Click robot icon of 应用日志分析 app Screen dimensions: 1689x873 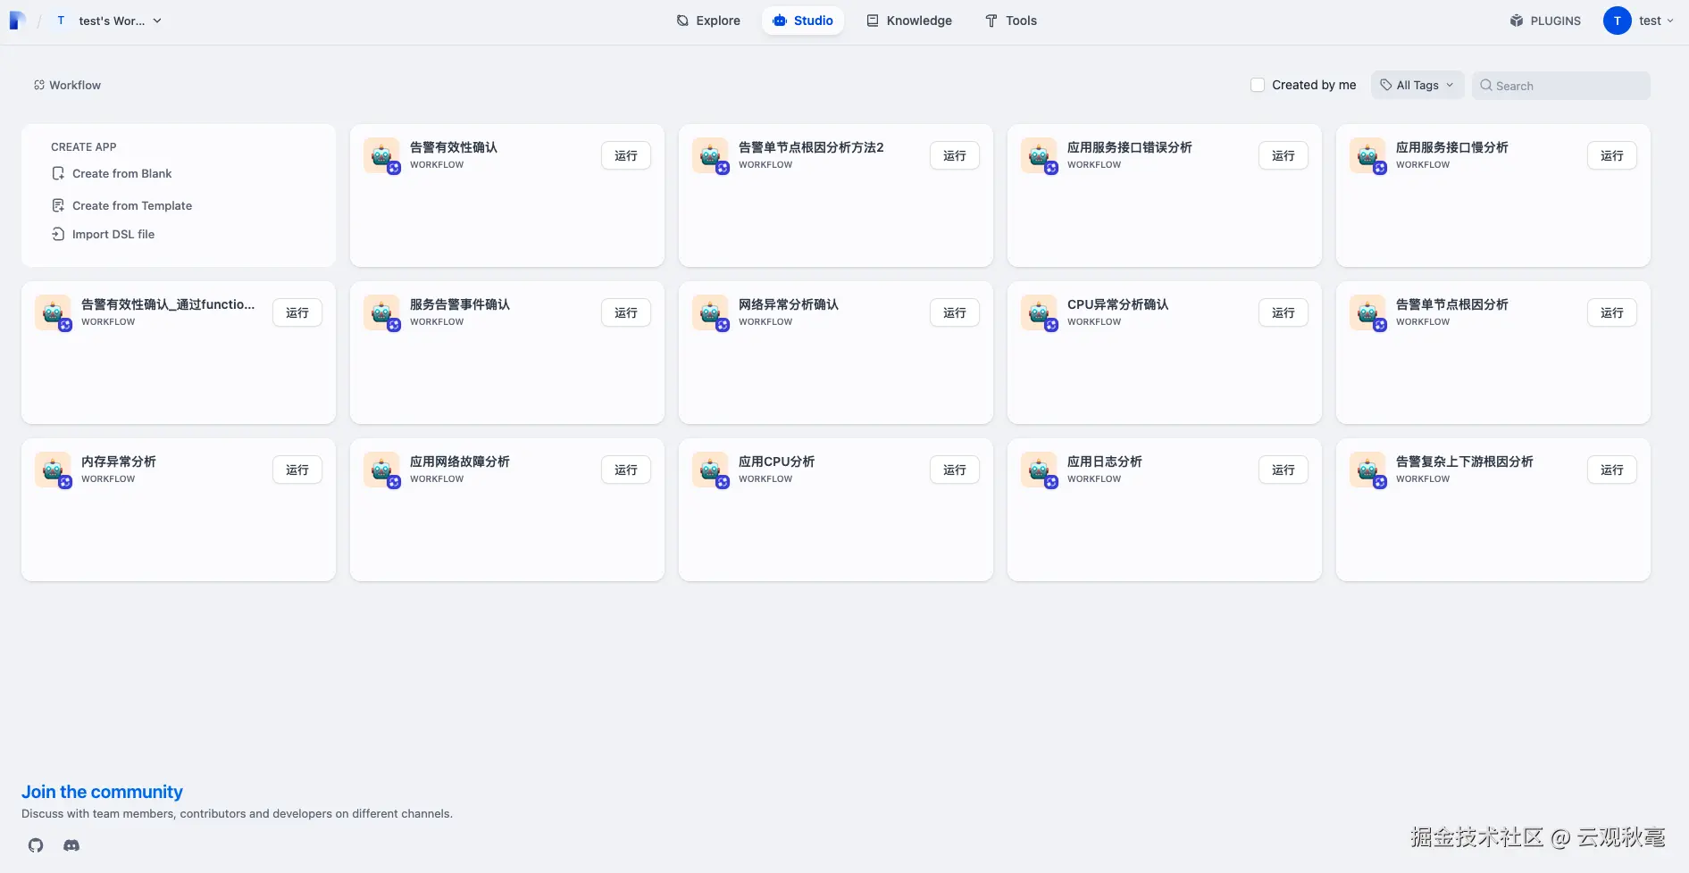1039,470
